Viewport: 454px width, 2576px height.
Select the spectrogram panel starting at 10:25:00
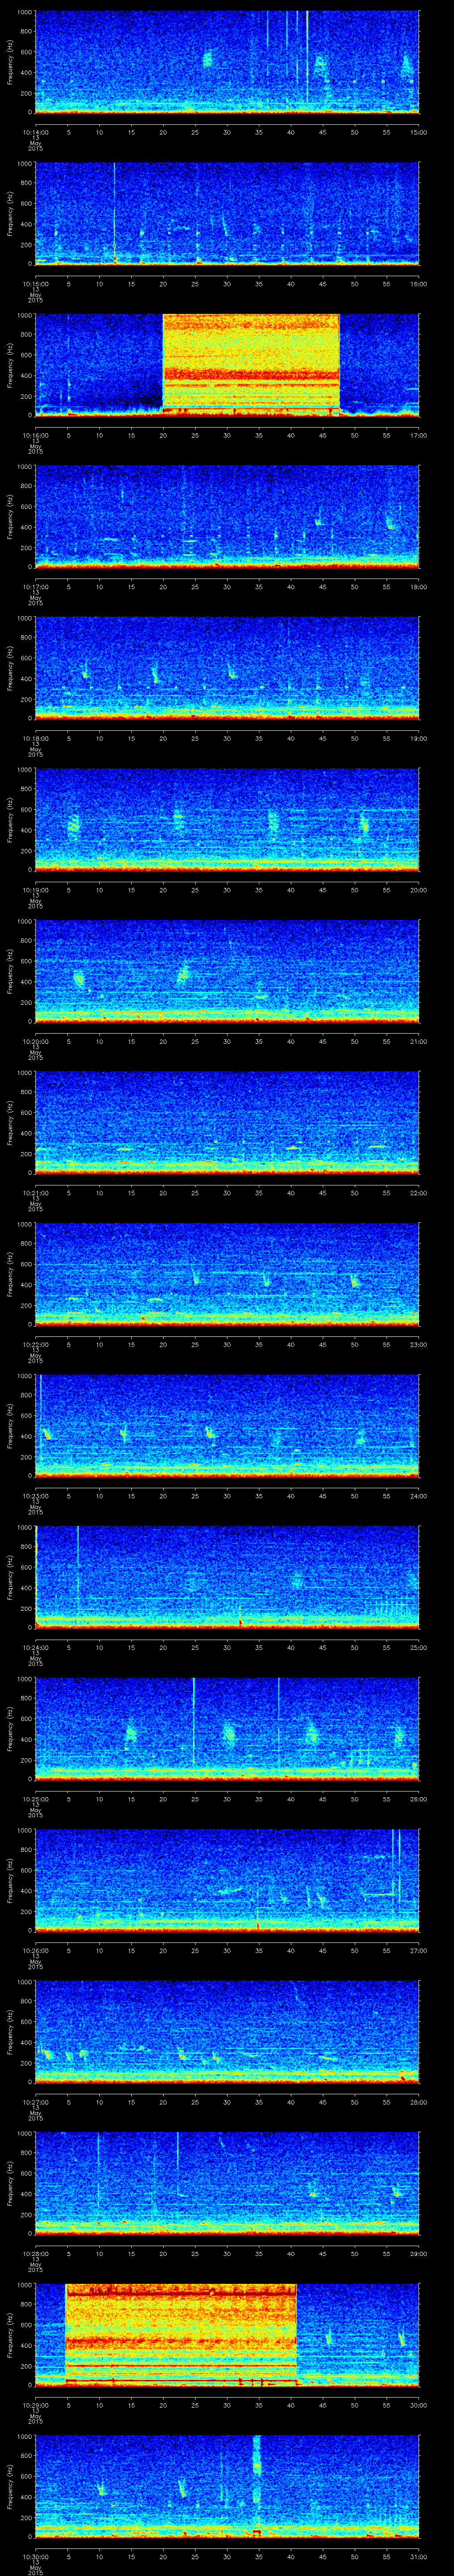[x=227, y=1728]
